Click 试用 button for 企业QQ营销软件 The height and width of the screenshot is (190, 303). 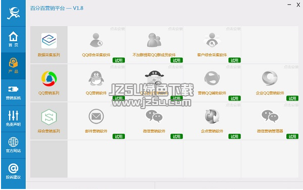292,99
